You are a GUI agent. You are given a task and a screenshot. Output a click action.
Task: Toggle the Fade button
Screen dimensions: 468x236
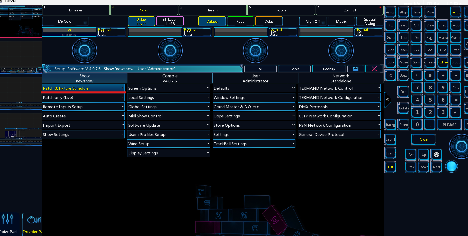click(x=241, y=21)
